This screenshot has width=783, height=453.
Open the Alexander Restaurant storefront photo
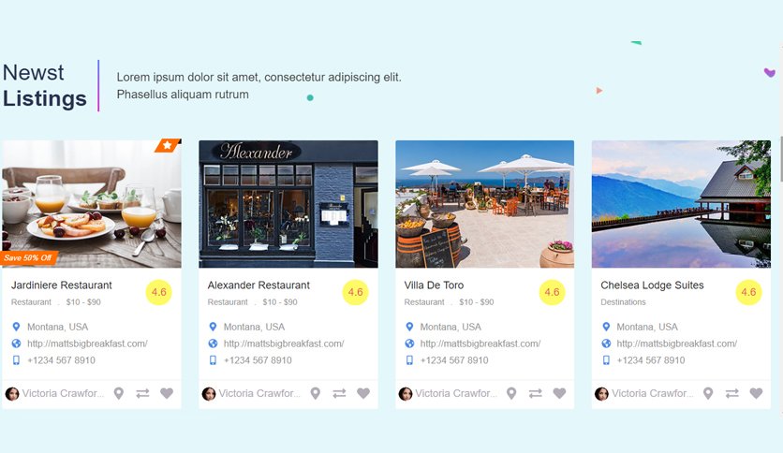[x=288, y=204]
